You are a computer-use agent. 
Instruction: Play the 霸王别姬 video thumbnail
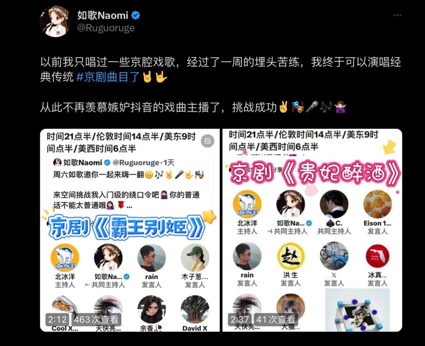coord(129,230)
